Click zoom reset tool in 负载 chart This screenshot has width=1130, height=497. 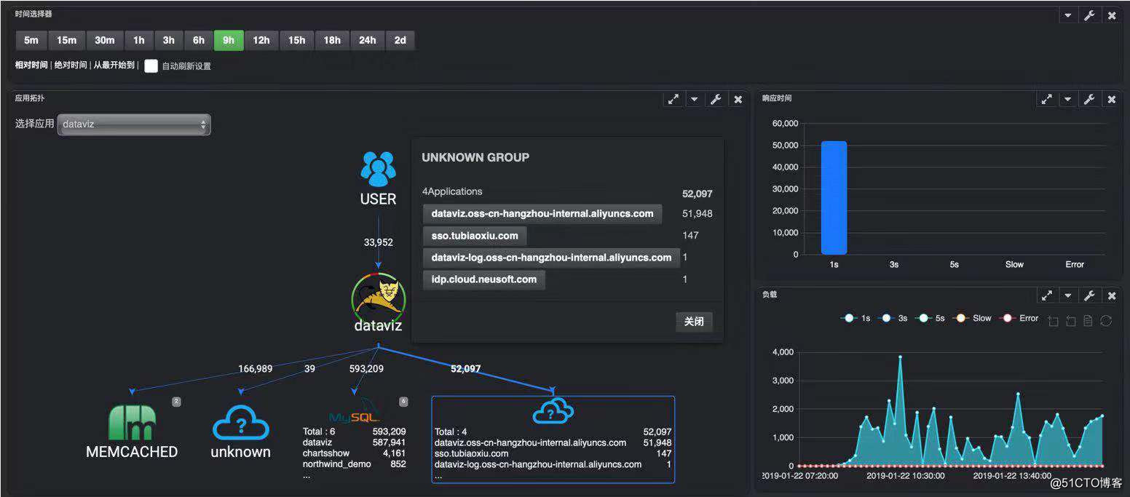click(x=1070, y=321)
